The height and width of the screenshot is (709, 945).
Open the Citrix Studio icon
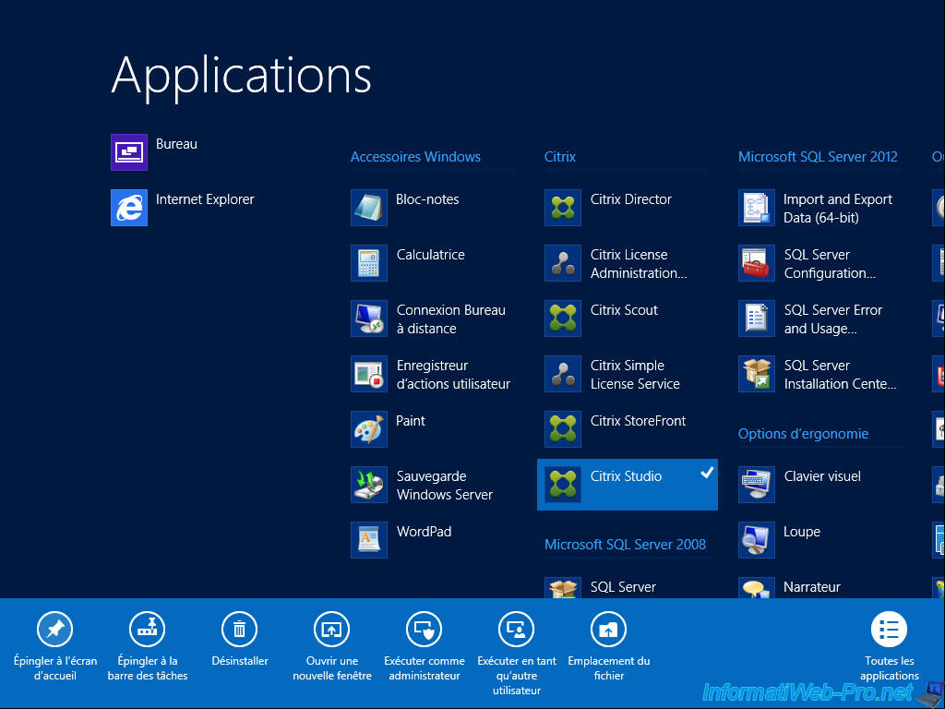click(563, 485)
